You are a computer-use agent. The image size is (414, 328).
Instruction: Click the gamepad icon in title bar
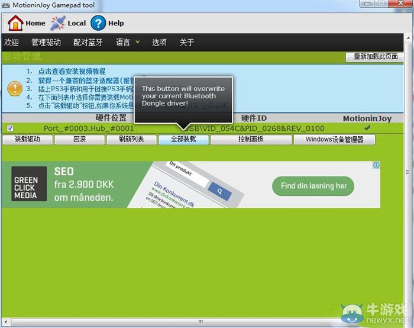[6, 5]
